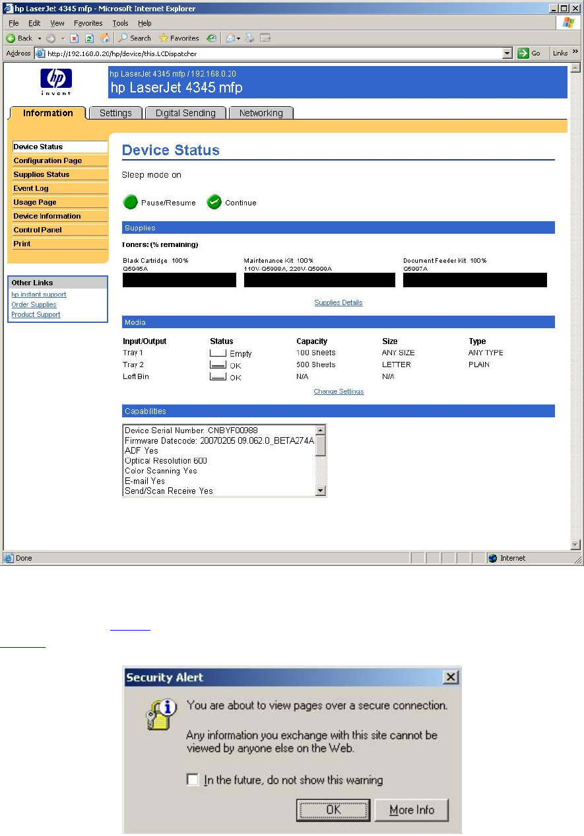Image resolution: width=584 pixels, height=836 pixels.
Task: Open Usage Page in sidebar
Action: coord(60,202)
